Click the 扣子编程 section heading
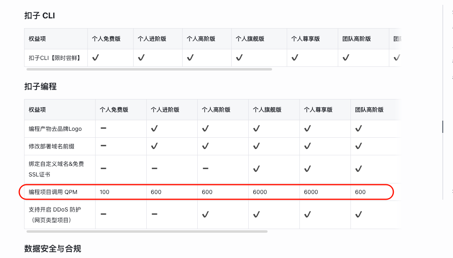The image size is (453, 258). click(x=40, y=86)
